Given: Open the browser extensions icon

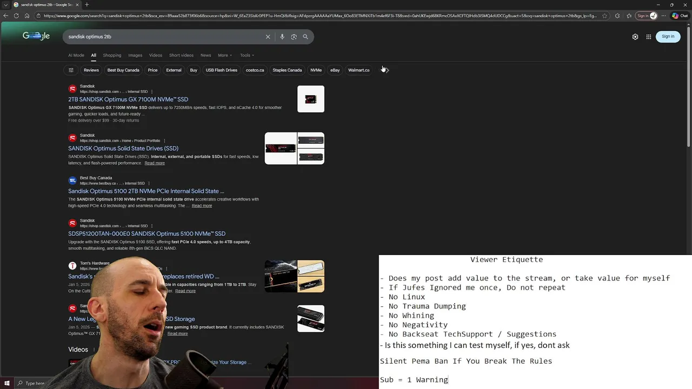Looking at the screenshot, I should coord(617,16).
